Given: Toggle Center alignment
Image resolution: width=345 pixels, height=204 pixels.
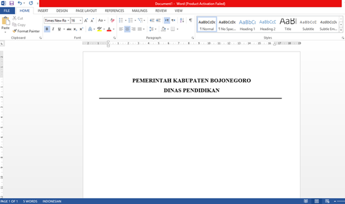Looking at the screenshot, I should (x=127, y=29).
